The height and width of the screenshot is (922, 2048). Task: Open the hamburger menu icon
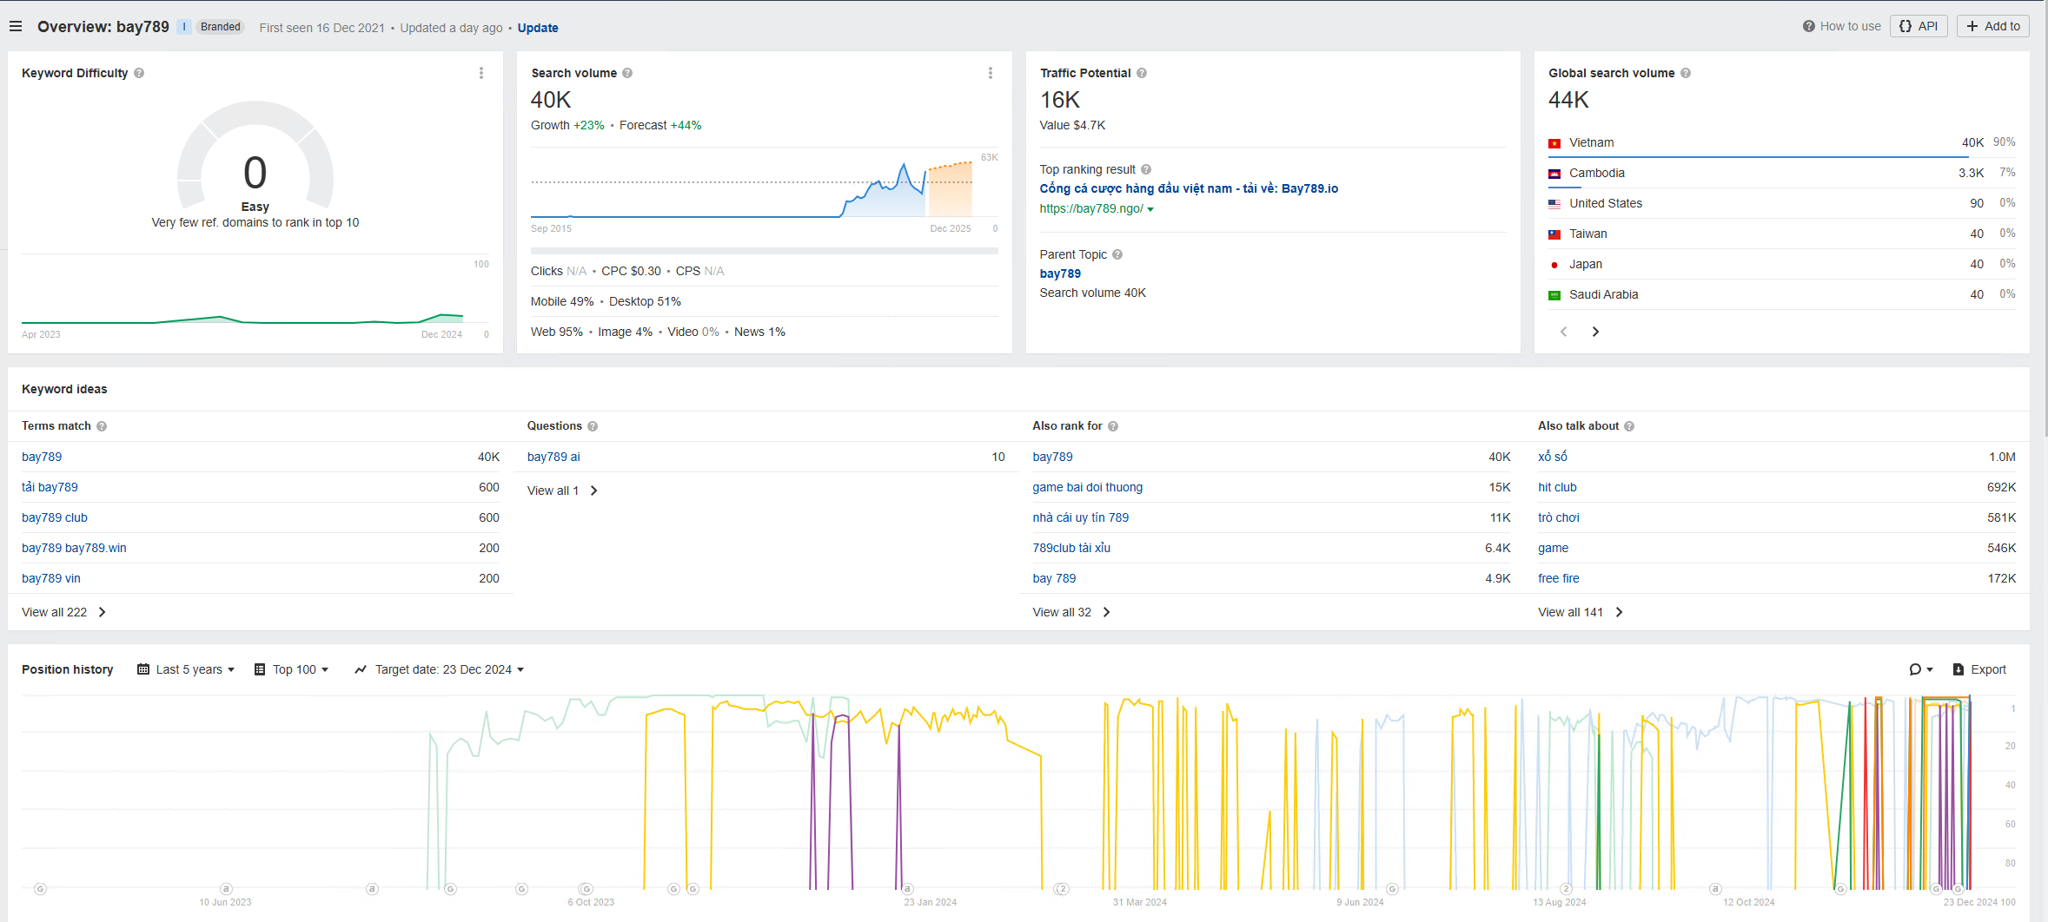point(16,27)
